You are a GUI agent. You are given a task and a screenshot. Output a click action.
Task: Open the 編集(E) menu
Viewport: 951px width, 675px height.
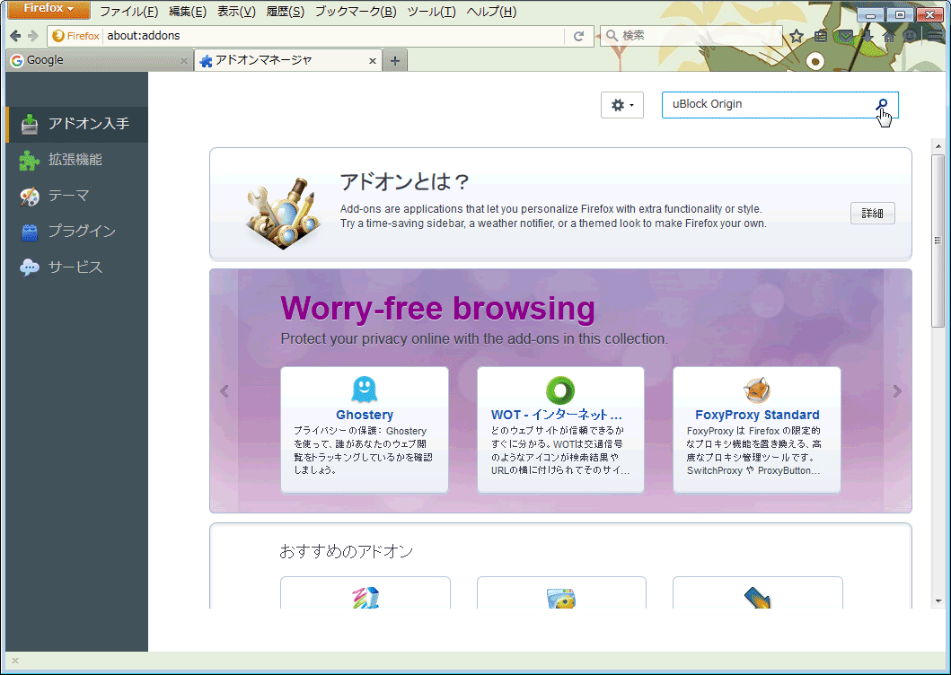tap(188, 12)
